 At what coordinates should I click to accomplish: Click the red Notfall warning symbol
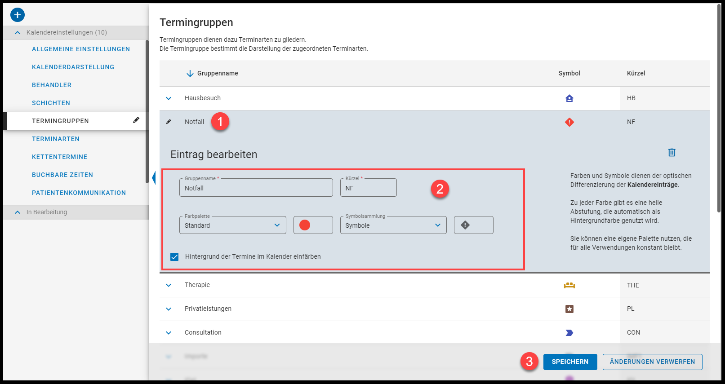click(569, 122)
